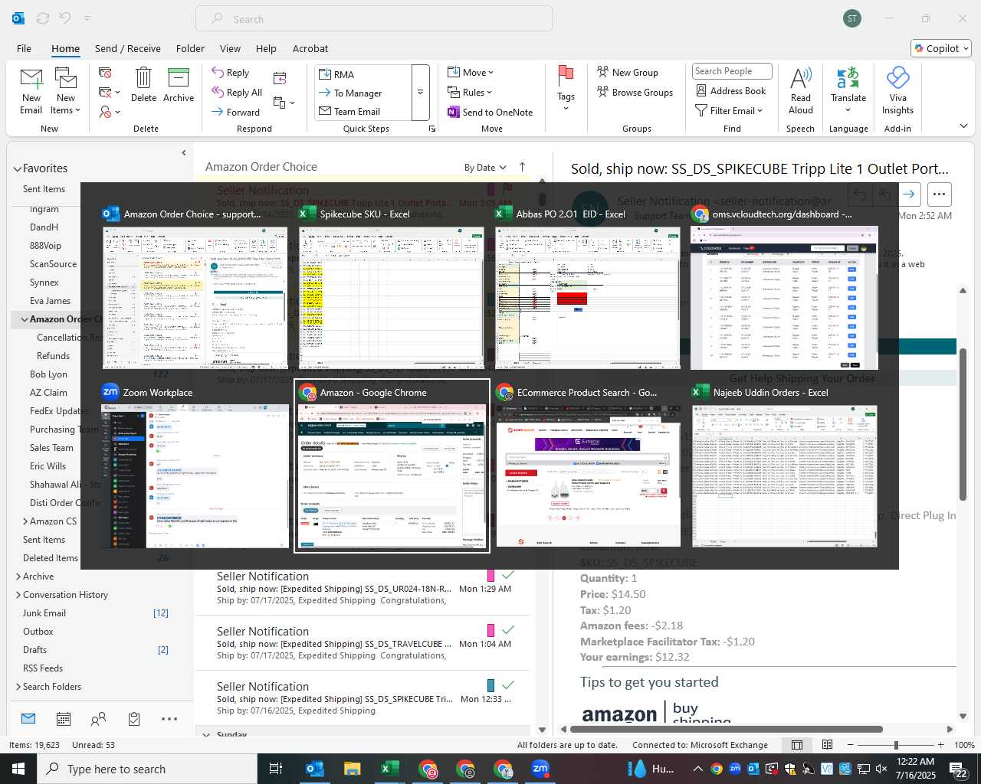
Task: Click the Search People input field
Action: click(731, 71)
